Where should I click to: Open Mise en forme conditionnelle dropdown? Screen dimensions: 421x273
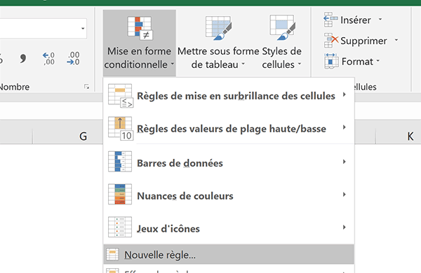(140, 43)
